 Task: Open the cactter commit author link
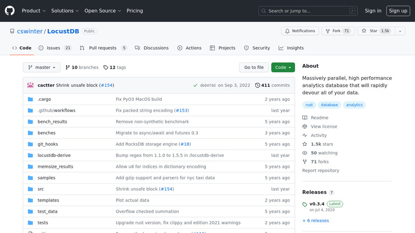pos(46,85)
